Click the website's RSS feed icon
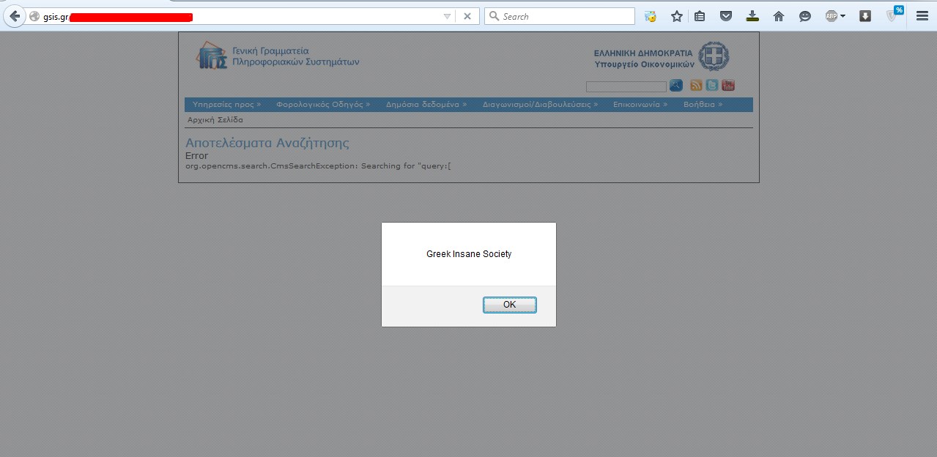Image resolution: width=937 pixels, height=457 pixels. 696,86
